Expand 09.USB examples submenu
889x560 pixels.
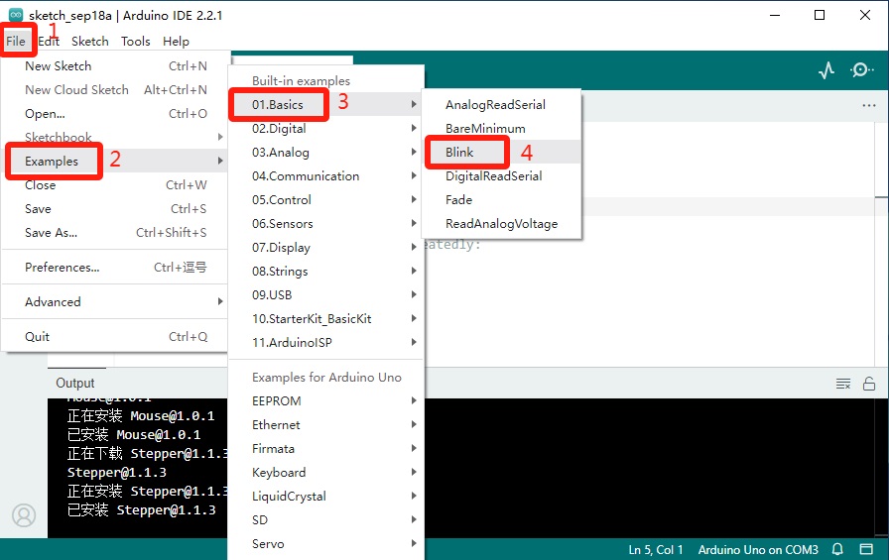click(326, 295)
